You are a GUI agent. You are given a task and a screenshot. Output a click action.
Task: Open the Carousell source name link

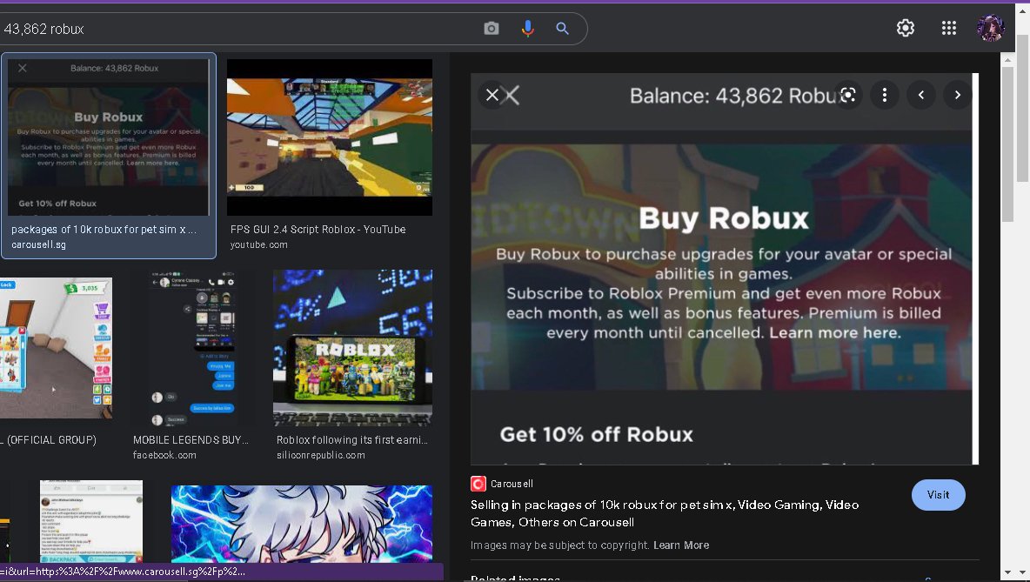512,484
